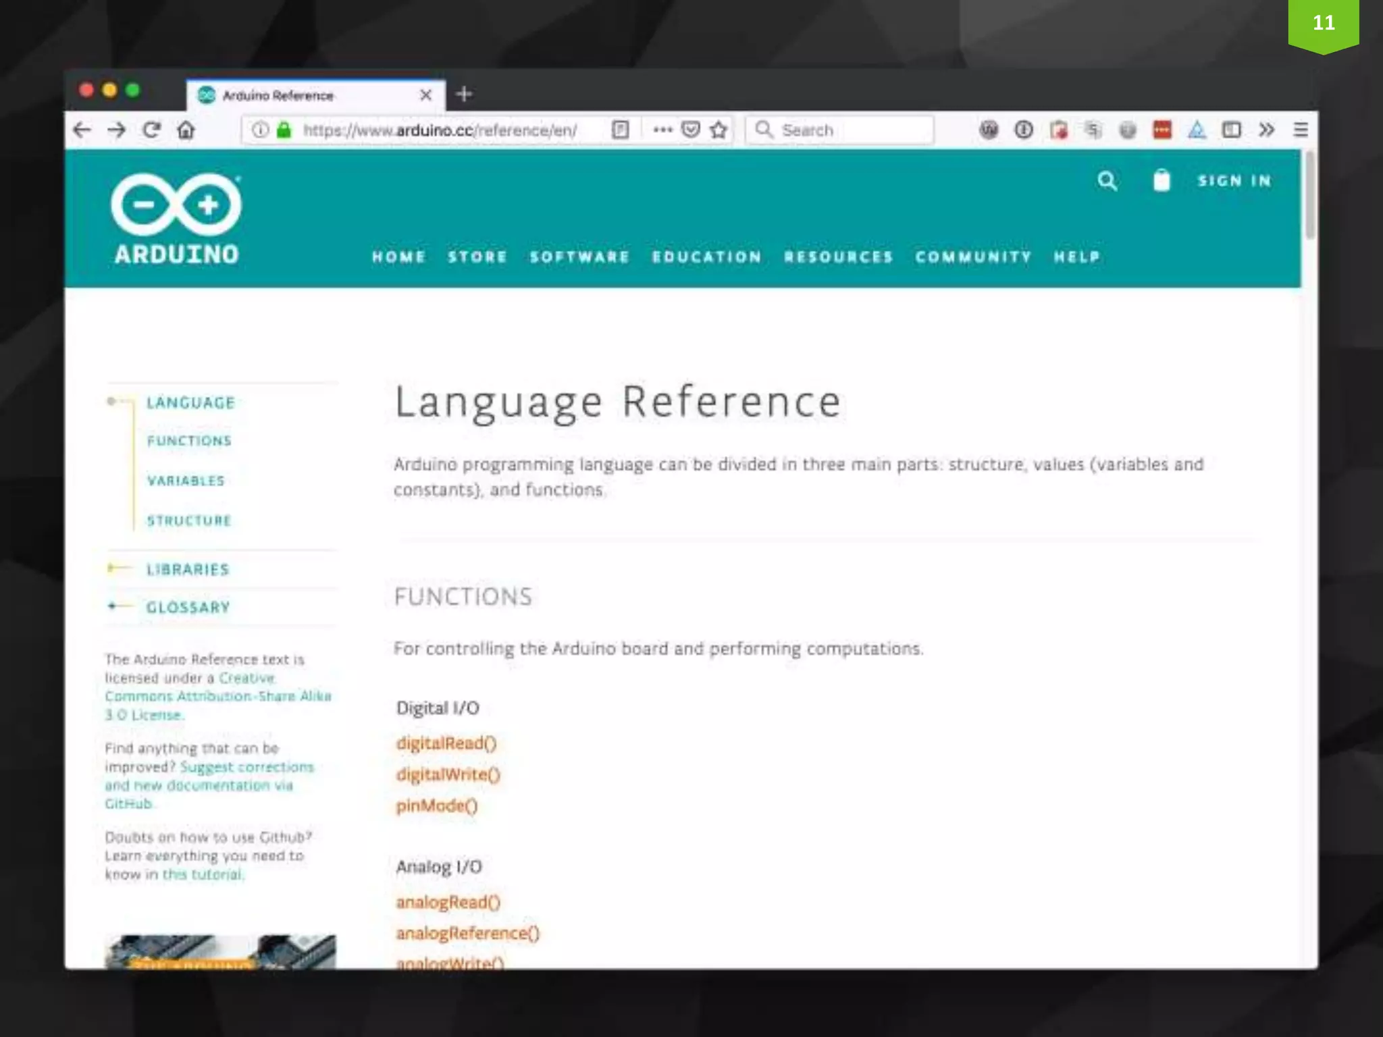Close the Arduino Reference tab
The height and width of the screenshot is (1037, 1383).
click(425, 95)
